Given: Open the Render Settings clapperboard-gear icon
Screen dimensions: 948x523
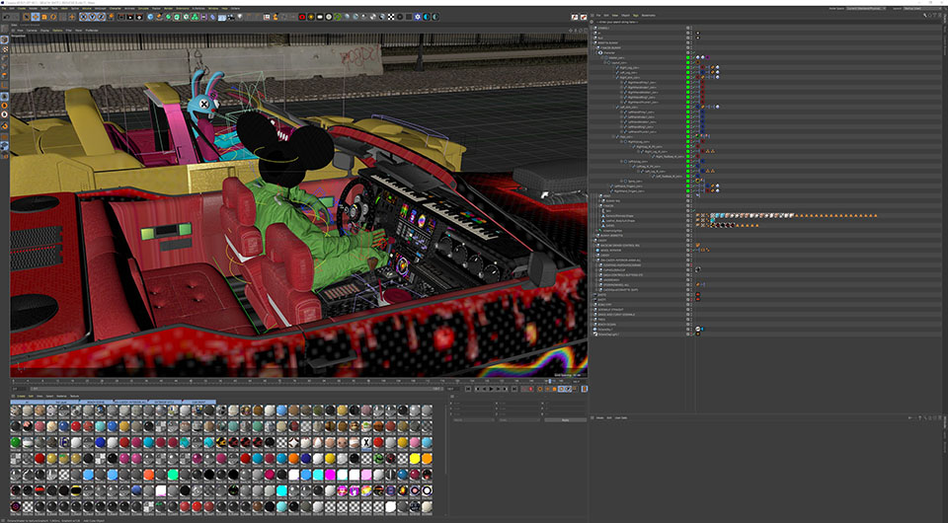Looking at the screenshot, I should pos(139,17).
